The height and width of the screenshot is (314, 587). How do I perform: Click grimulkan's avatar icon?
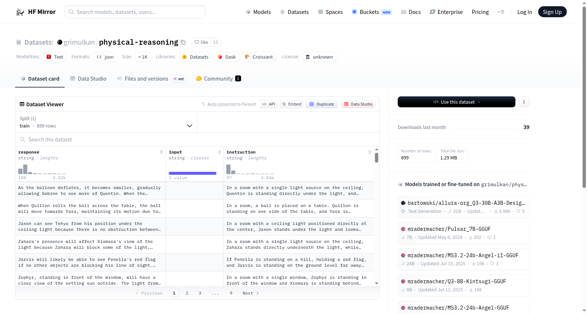pos(60,42)
